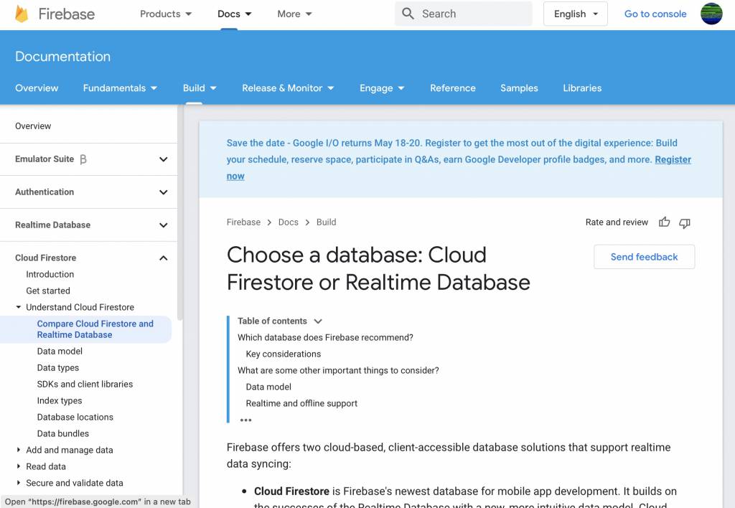Open the Database locations sidebar item
The width and height of the screenshot is (735, 508).
[75, 417]
